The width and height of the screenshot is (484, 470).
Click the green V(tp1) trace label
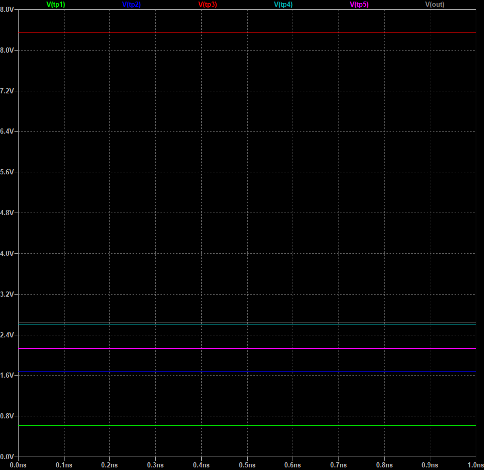pos(56,5)
